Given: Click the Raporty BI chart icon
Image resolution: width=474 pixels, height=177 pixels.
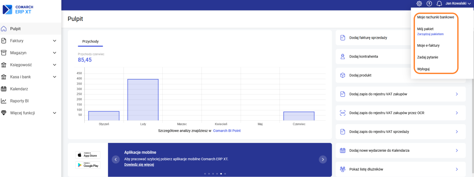Looking at the screenshot, I should tap(4, 101).
